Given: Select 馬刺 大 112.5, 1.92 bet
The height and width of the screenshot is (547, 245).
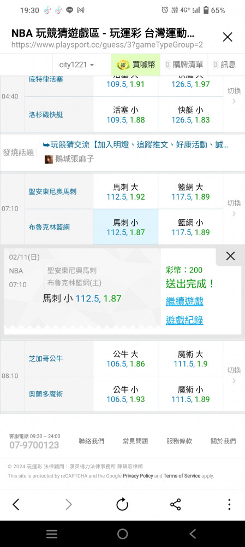Looking at the screenshot, I should pyautogui.click(x=126, y=191).
